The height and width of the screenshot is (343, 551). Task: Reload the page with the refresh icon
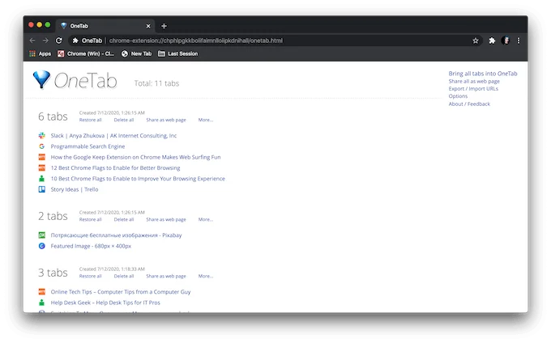coord(59,40)
